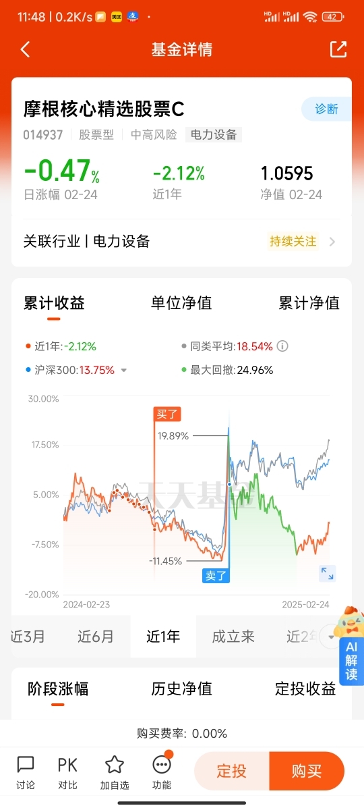Tap the back arrow icon
Image resolution: width=364 pixels, height=810 pixels.
pyautogui.click(x=25, y=49)
